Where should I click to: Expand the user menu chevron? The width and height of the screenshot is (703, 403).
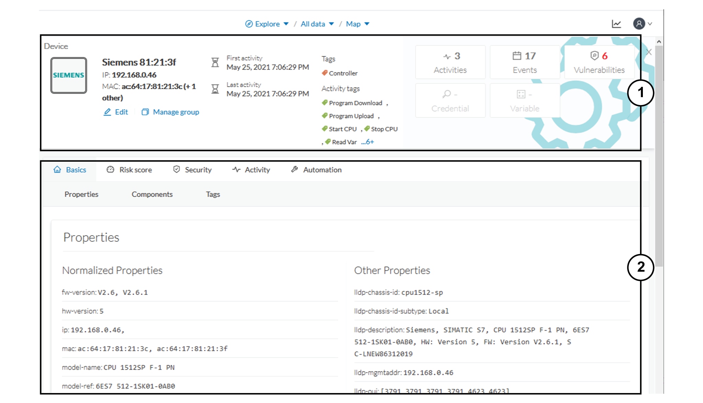pyautogui.click(x=650, y=24)
